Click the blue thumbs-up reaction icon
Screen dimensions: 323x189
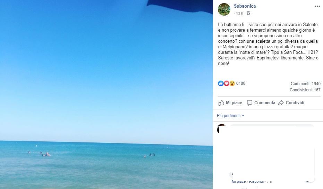pyautogui.click(x=221, y=83)
